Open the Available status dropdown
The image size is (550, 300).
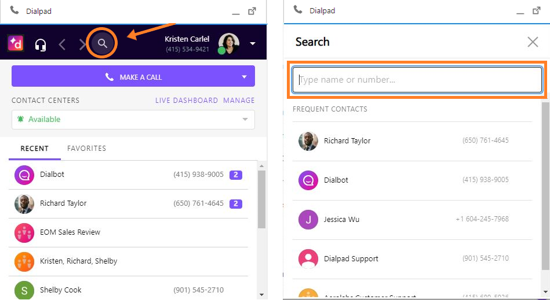click(x=133, y=120)
